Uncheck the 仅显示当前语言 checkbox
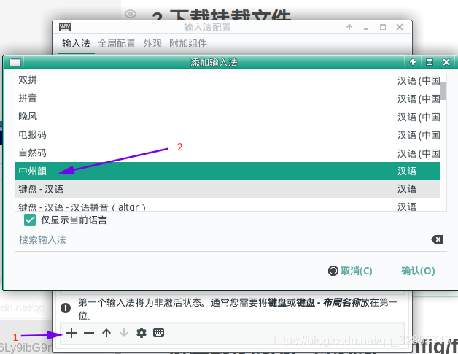The height and width of the screenshot is (354, 458). 30,220
